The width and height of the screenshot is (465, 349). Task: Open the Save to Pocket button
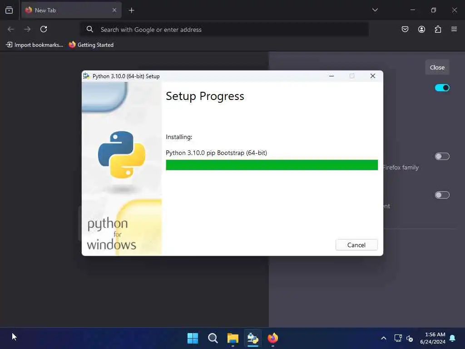(405, 29)
